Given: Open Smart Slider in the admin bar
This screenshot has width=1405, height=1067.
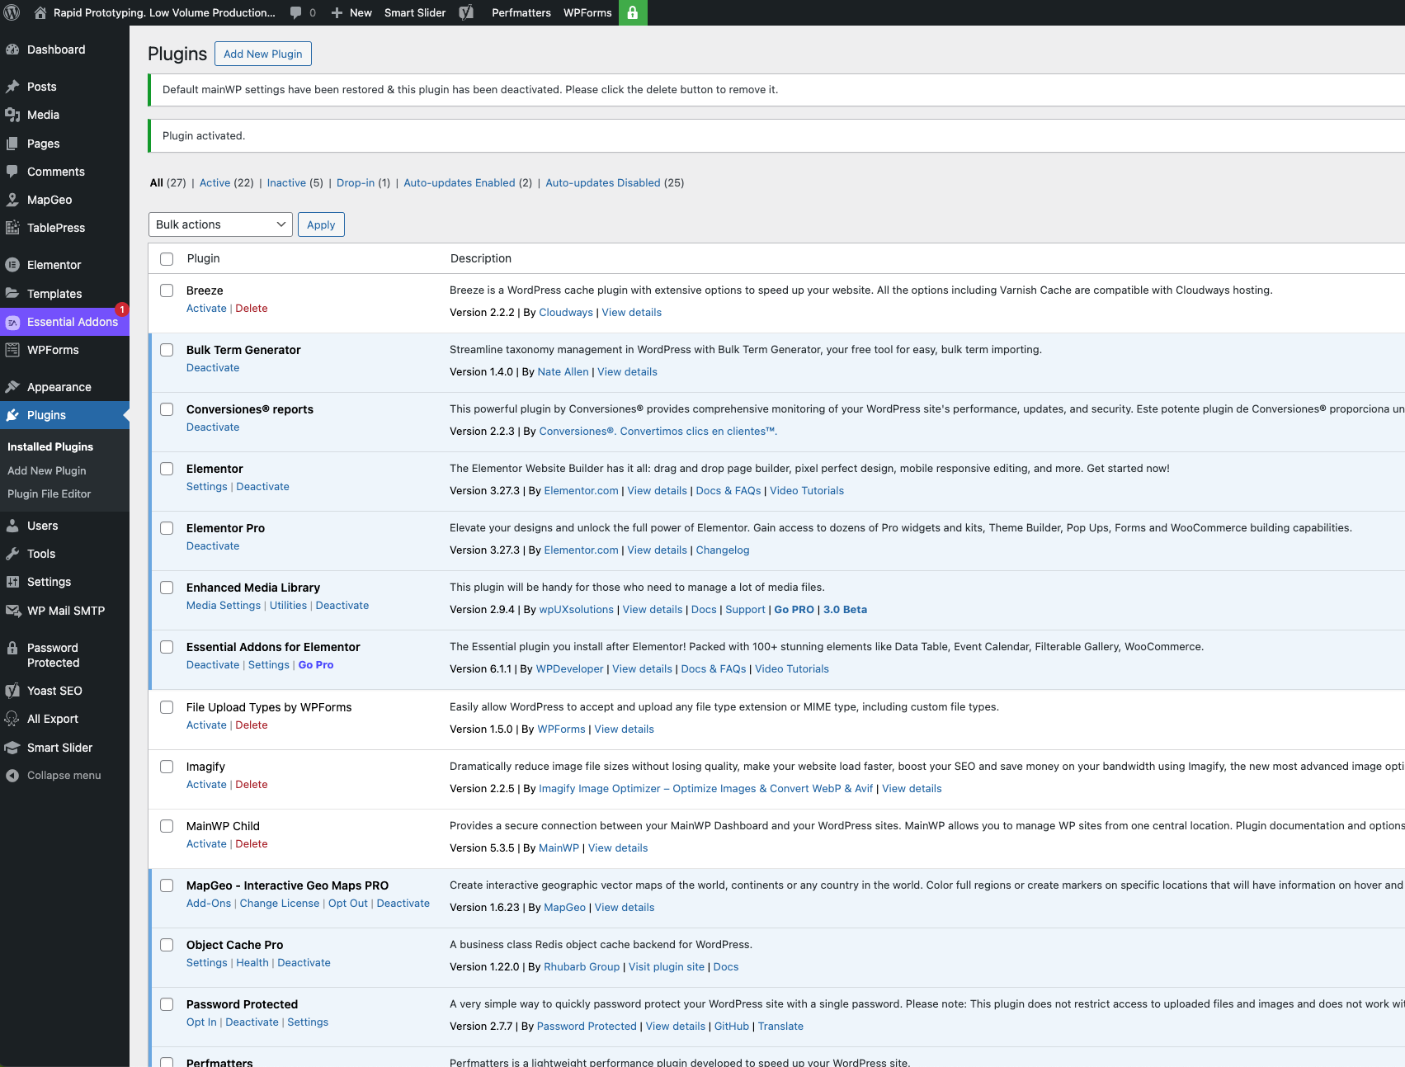Looking at the screenshot, I should point(415,12).
